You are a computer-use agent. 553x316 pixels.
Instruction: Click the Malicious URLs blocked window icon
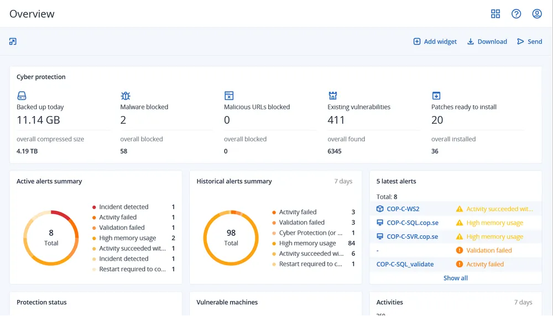point(229,96)
